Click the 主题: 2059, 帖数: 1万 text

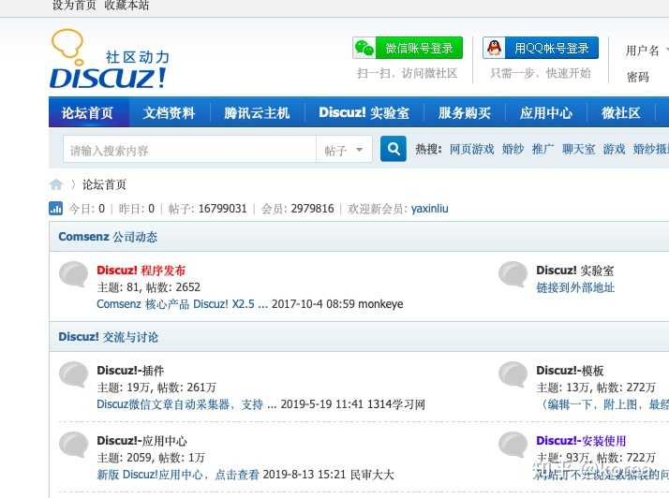(151, 458)
